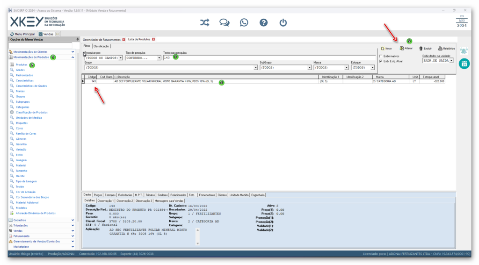Close the Vendas tab with its X
Viewport: 479px width, 265px height.
[57, 34]
